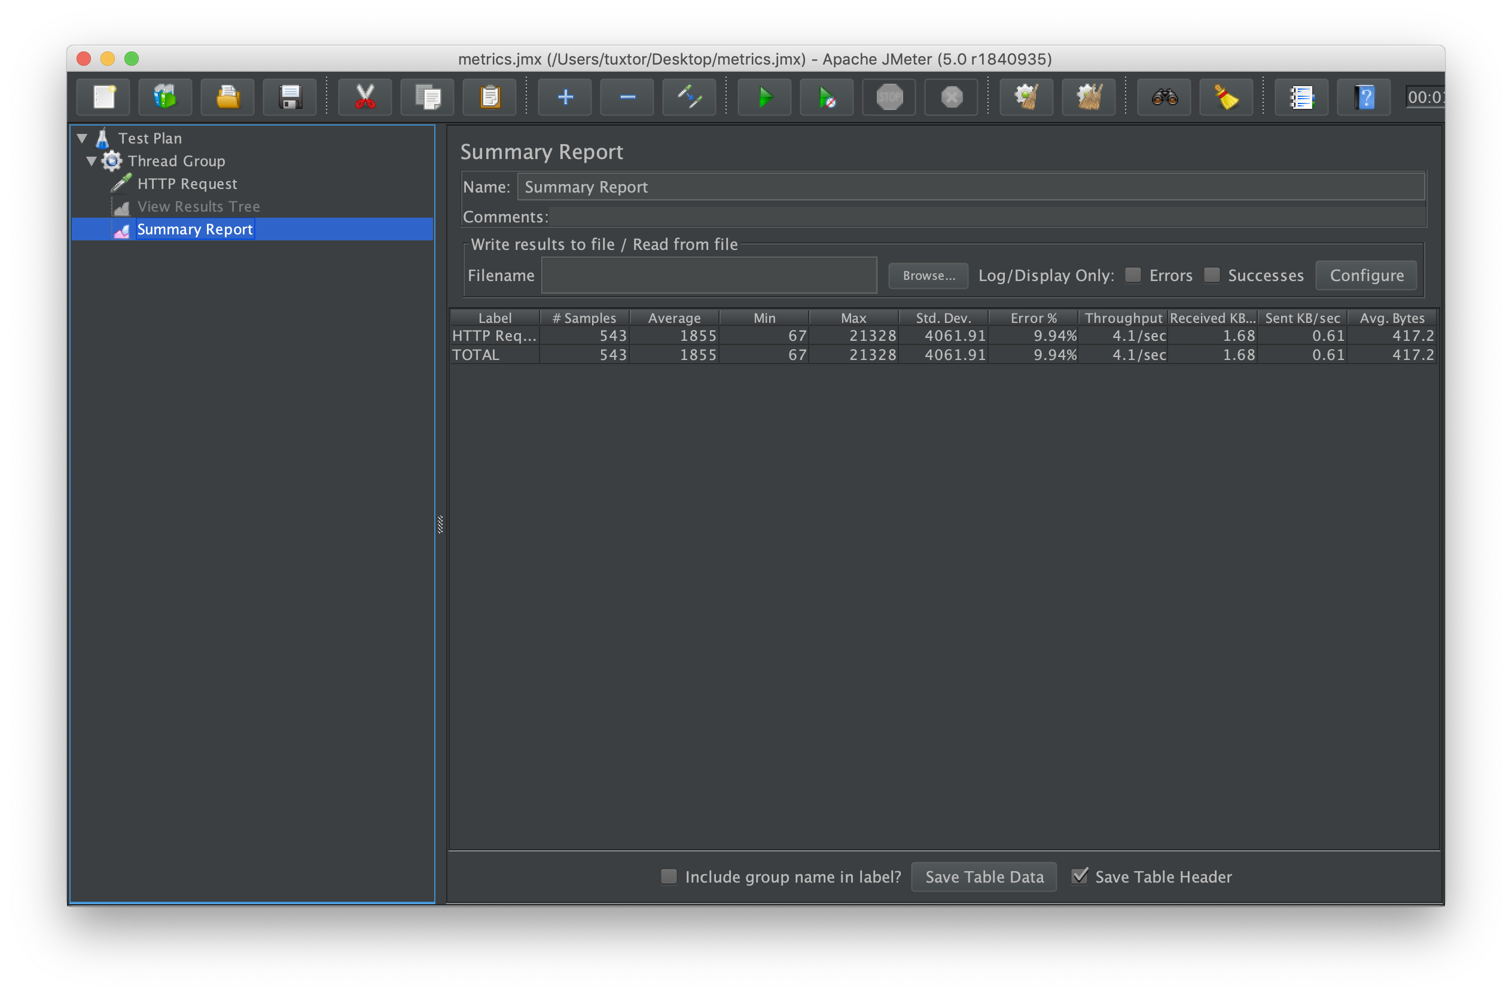Click the blue Help question mark icon

[x=1363, y=97]
